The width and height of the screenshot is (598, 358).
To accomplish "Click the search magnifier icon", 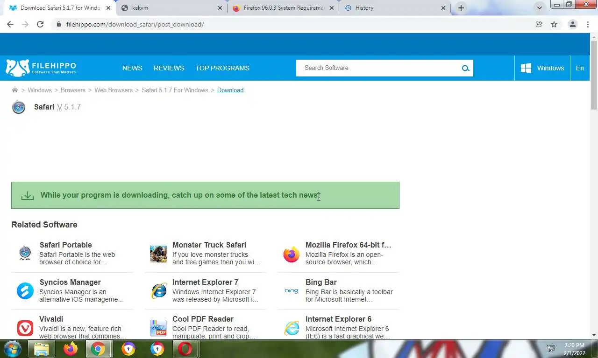I will 465,68.
